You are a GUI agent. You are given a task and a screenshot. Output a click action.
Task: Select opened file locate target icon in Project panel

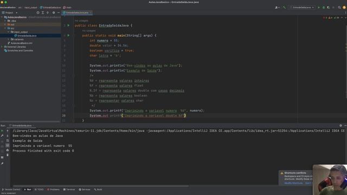[38, 13]
